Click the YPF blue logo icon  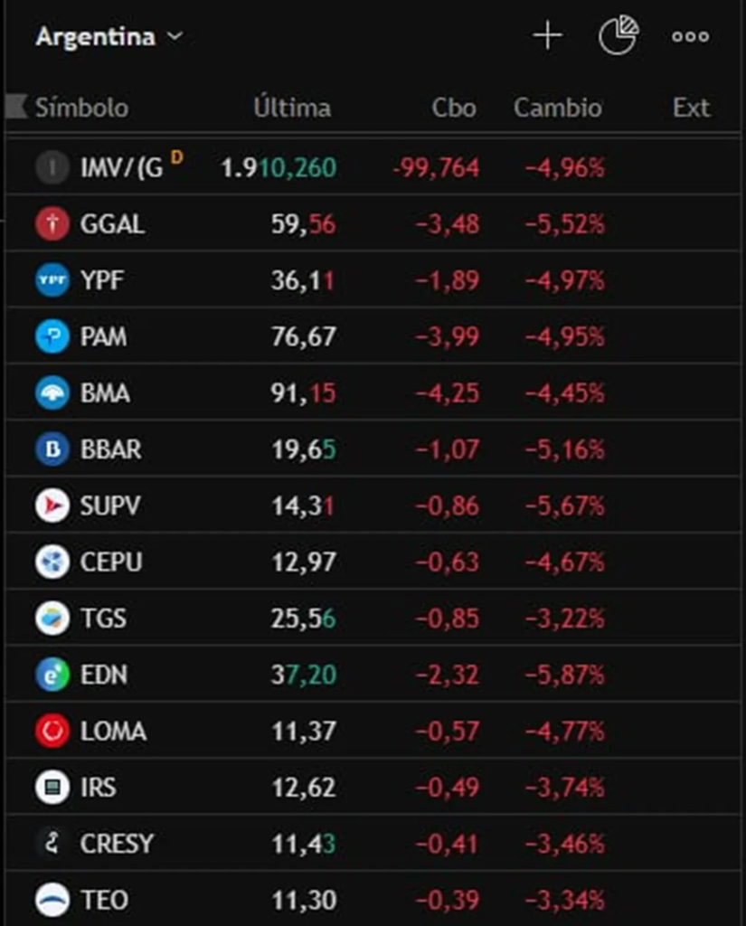point(52,280)
